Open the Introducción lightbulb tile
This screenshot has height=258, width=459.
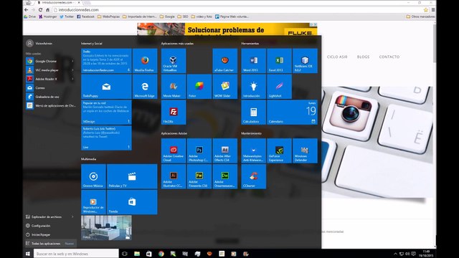[253, 87]
